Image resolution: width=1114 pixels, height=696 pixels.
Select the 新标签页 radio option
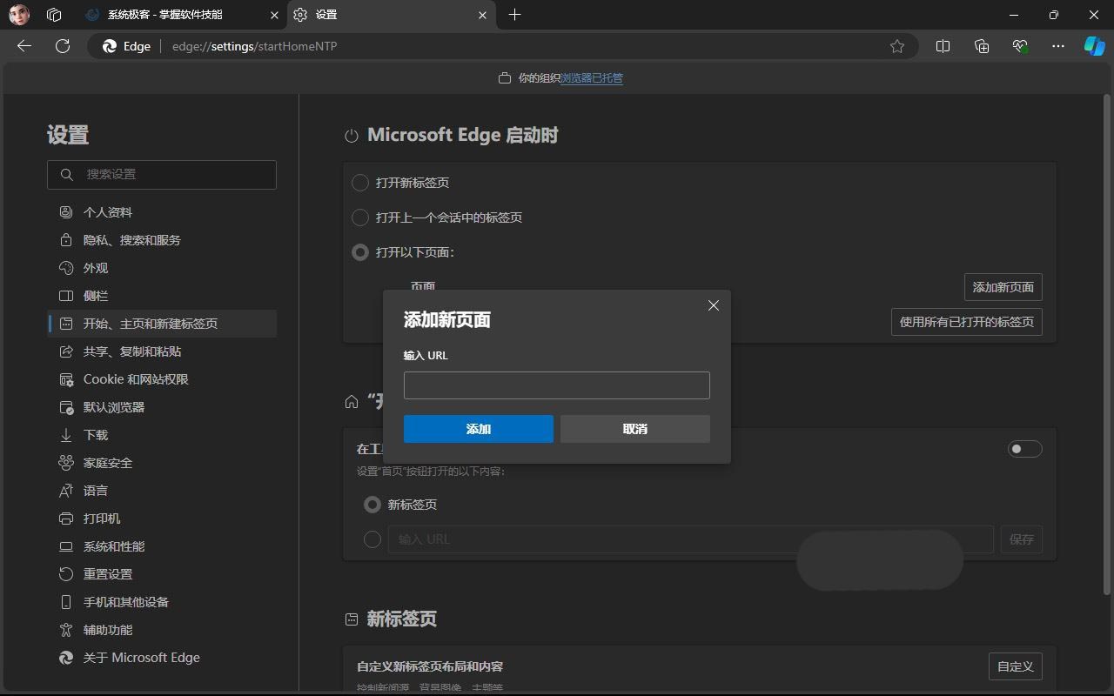click(x=372, y=505)
